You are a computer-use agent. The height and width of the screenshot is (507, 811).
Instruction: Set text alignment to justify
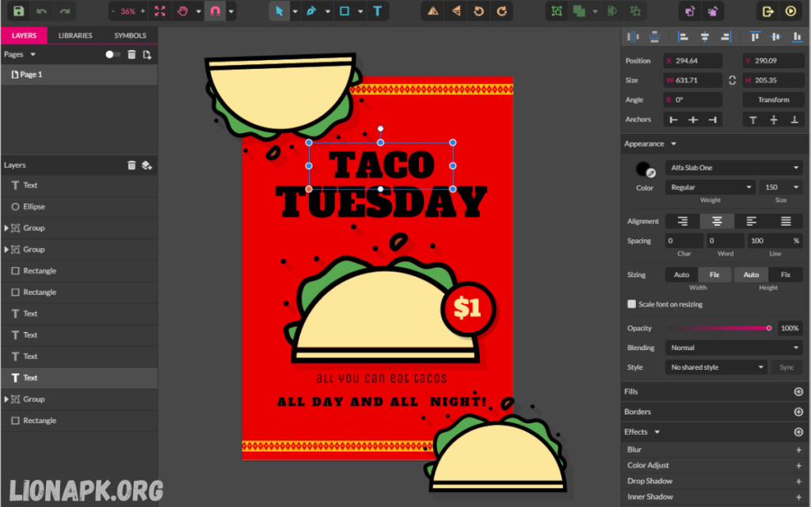[x=786, y=222]
